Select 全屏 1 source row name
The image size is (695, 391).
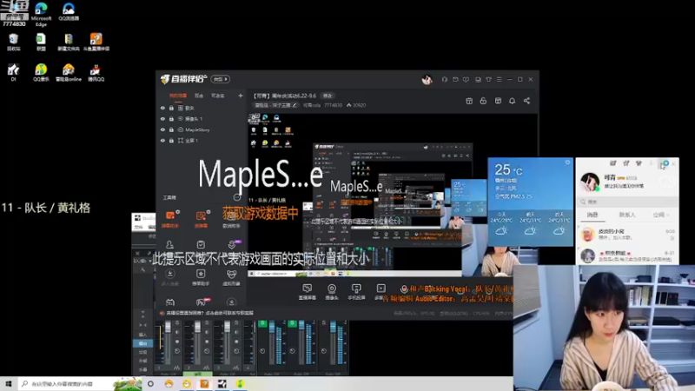coord(191,141)
